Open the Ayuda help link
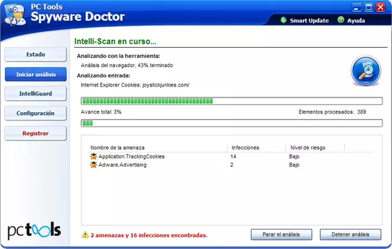Screen dimensions: 392x249 coord(356,21)
